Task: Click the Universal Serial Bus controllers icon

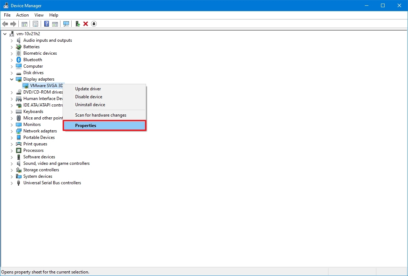Action: click(18, 183)
